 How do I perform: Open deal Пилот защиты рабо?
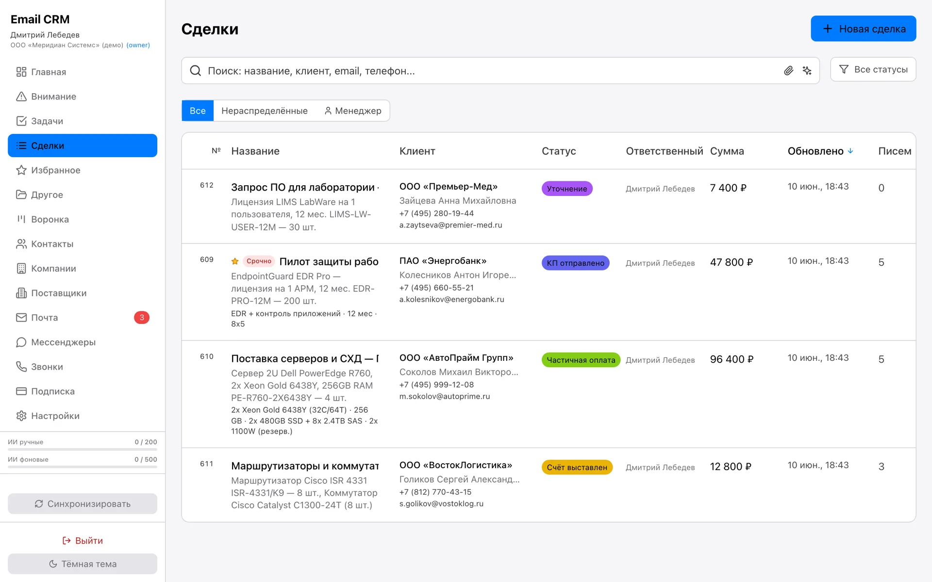pos(329,261)
